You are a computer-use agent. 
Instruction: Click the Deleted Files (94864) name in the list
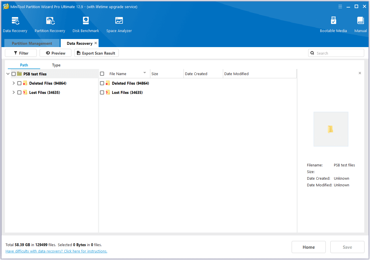point(130,83)
